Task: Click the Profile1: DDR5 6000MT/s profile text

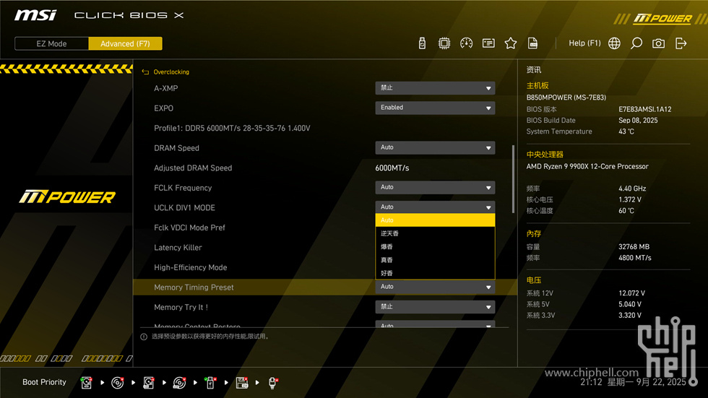Action: [x=232, y=128]
